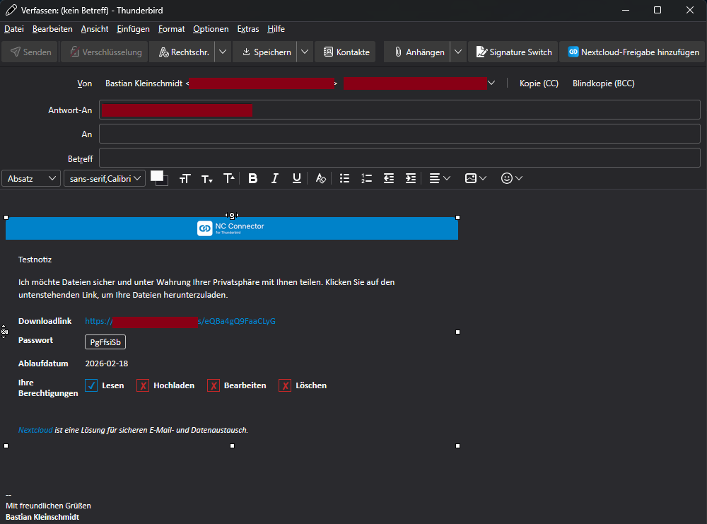Screen dimensions: 707x524
Task: Remove all text styling with the clear formatting icon
Action: pos(320,178)
